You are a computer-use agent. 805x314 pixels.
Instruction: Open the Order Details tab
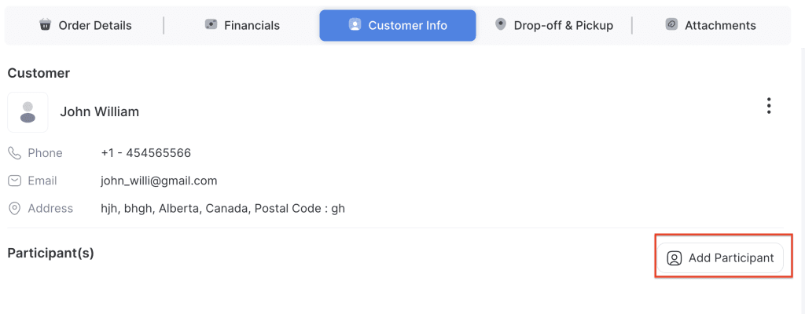[x=85, y=25]
